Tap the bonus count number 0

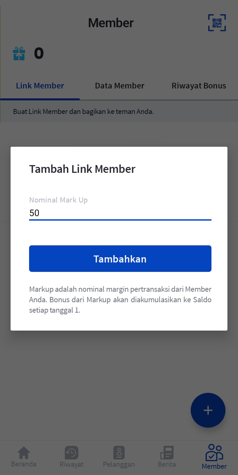point(39,54)
